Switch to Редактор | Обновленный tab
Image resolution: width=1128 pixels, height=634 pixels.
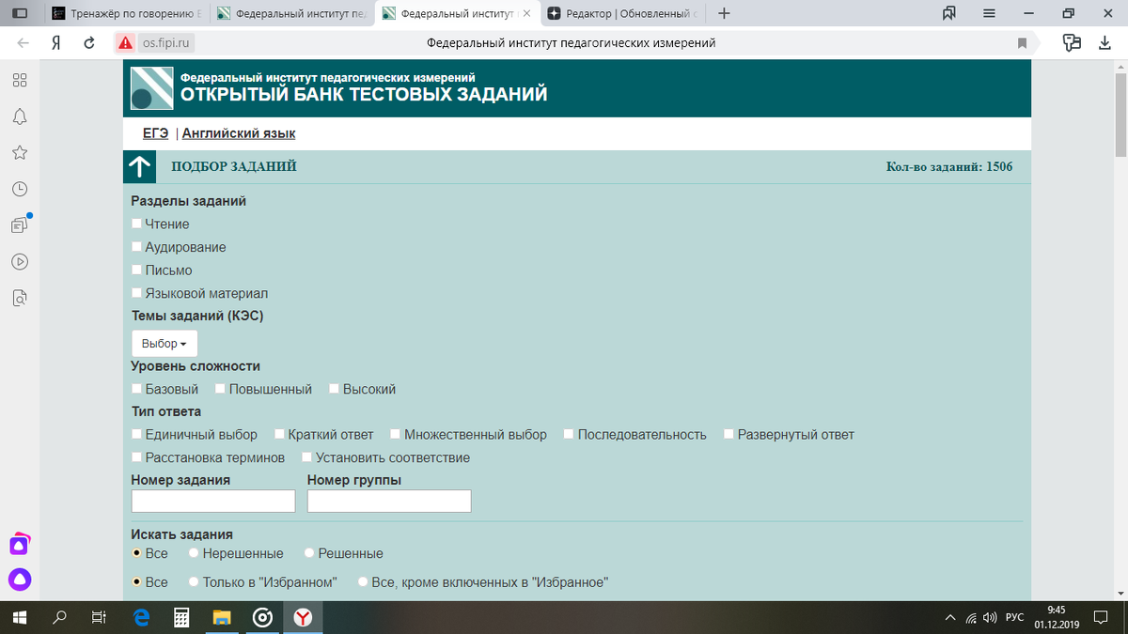[620, 14]
